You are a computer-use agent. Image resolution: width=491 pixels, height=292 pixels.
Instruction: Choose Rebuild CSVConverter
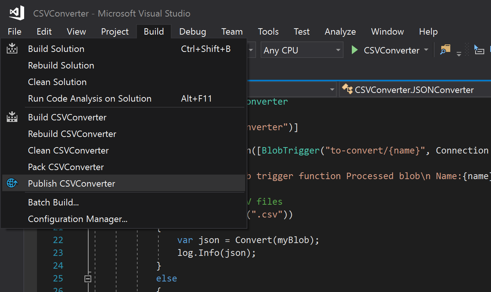click(124, 134)
